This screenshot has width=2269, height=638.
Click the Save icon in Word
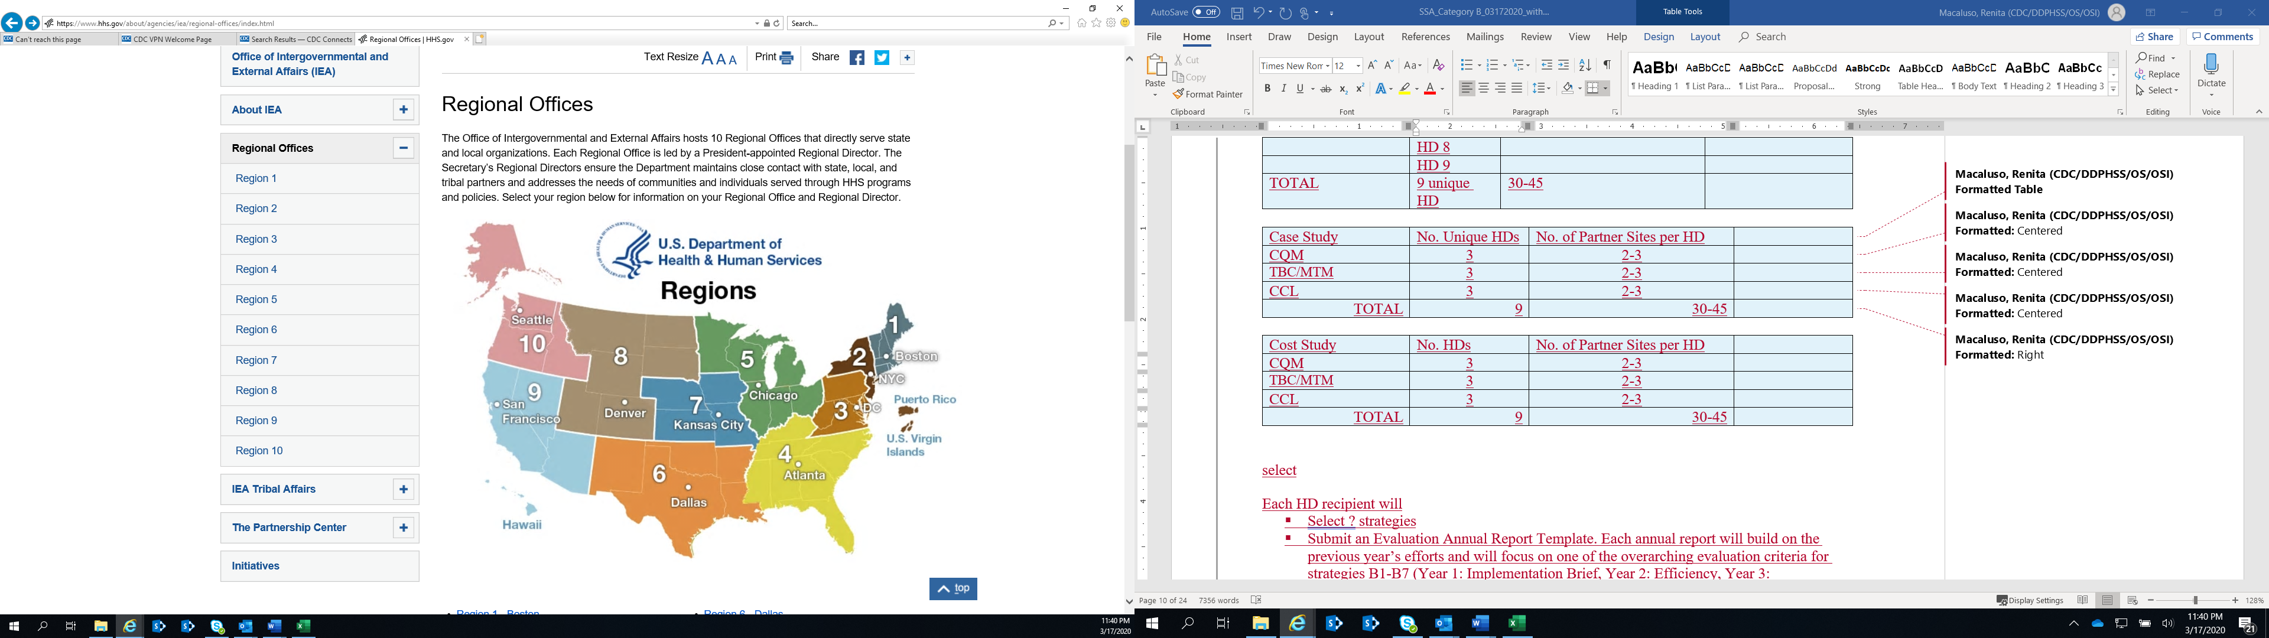click(1237, 13)
